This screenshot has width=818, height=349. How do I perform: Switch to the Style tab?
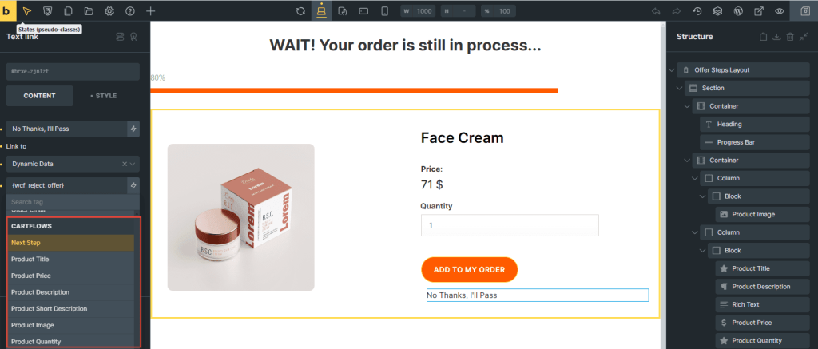click(105, 96)
